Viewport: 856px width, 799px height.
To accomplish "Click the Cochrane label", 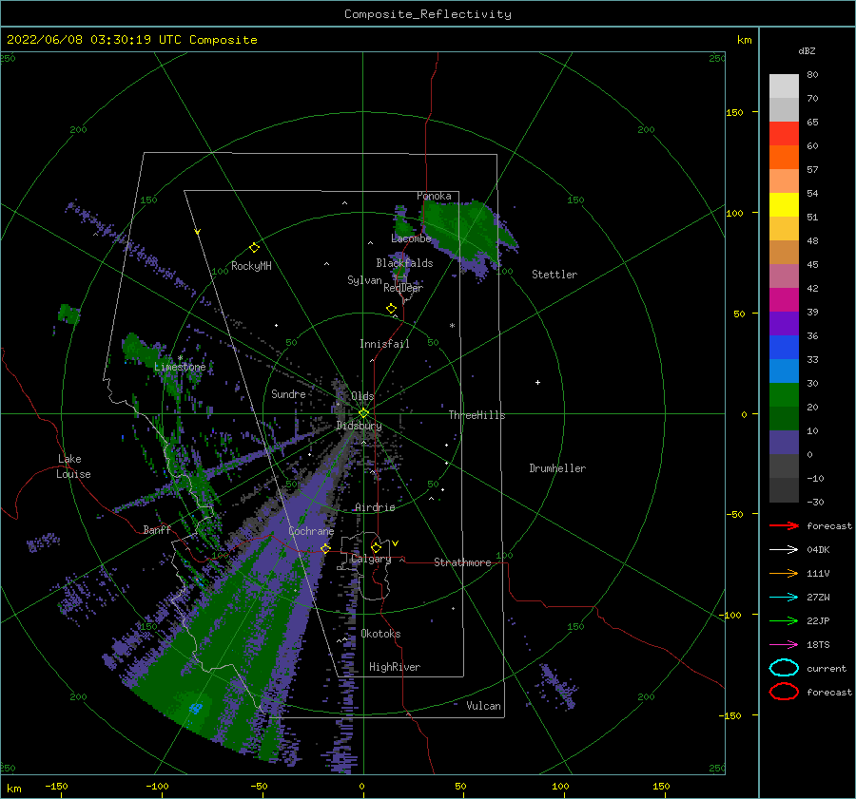I will [x=311, y=531].
